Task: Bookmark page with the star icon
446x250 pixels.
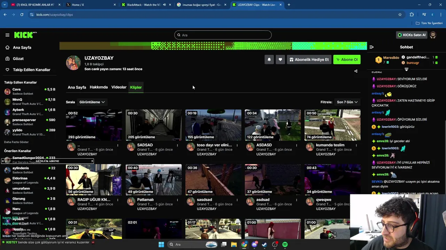Action: tap(400, 15)
